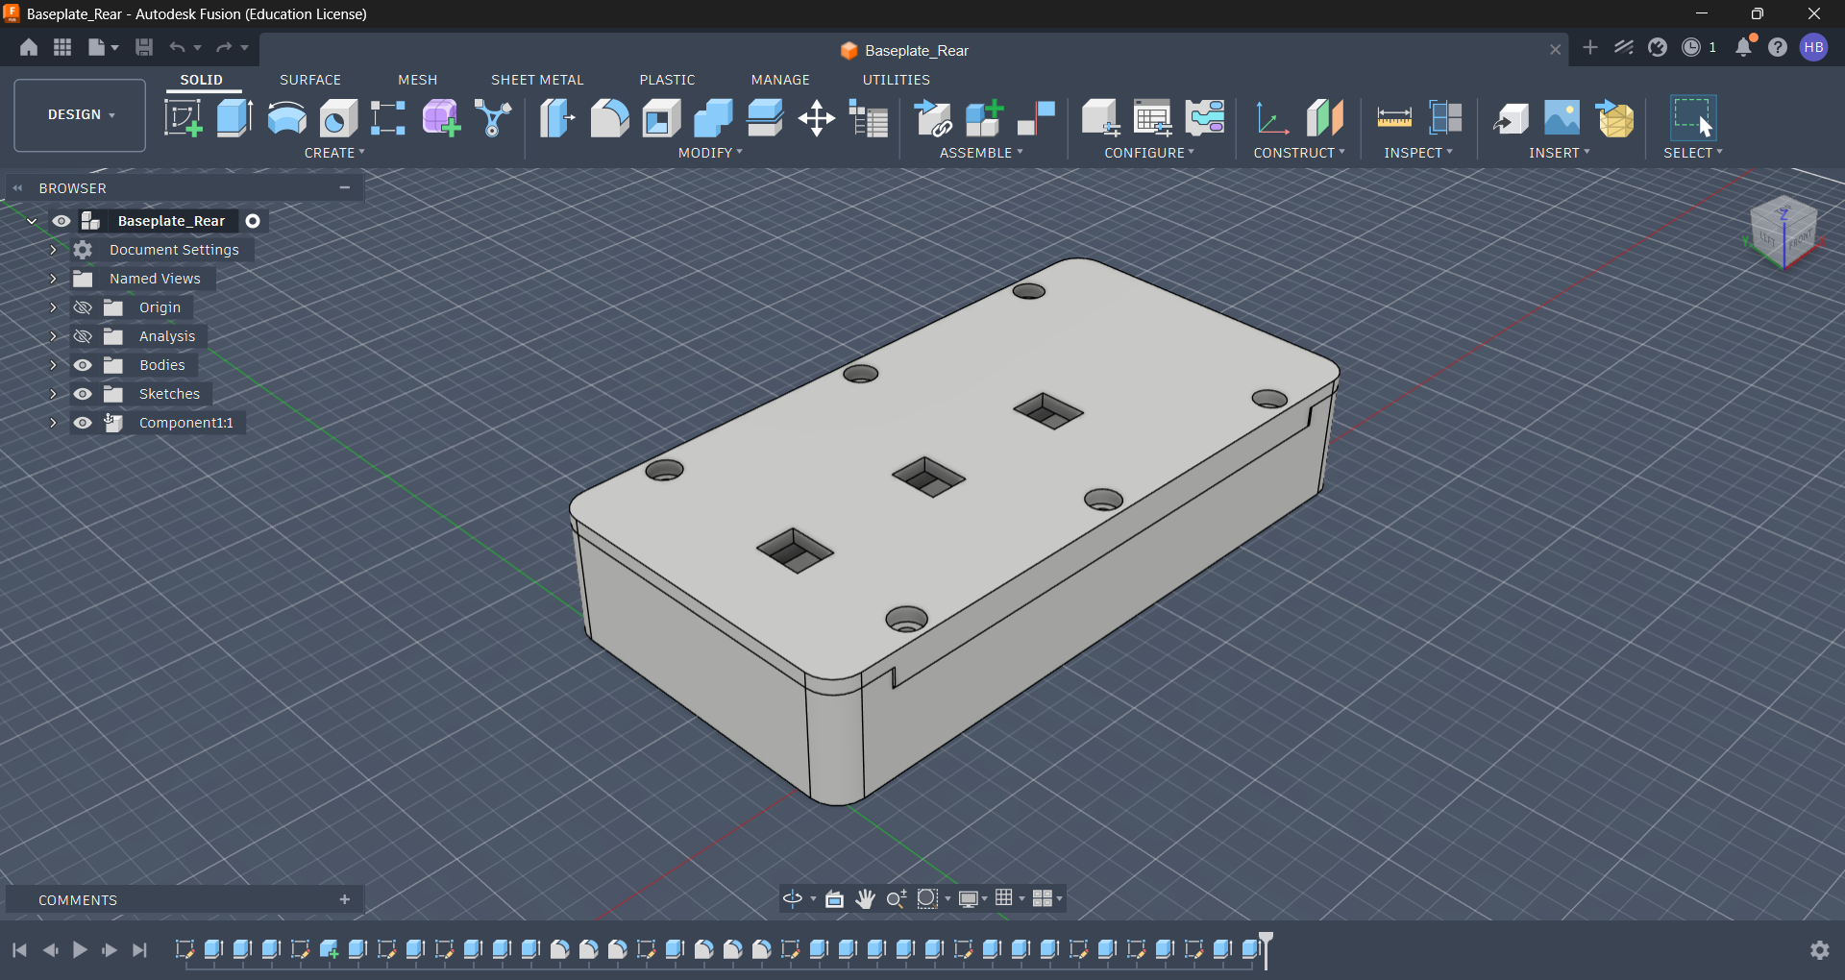Select the Insert Derive tool
1845x980 pixels.
1511,118
